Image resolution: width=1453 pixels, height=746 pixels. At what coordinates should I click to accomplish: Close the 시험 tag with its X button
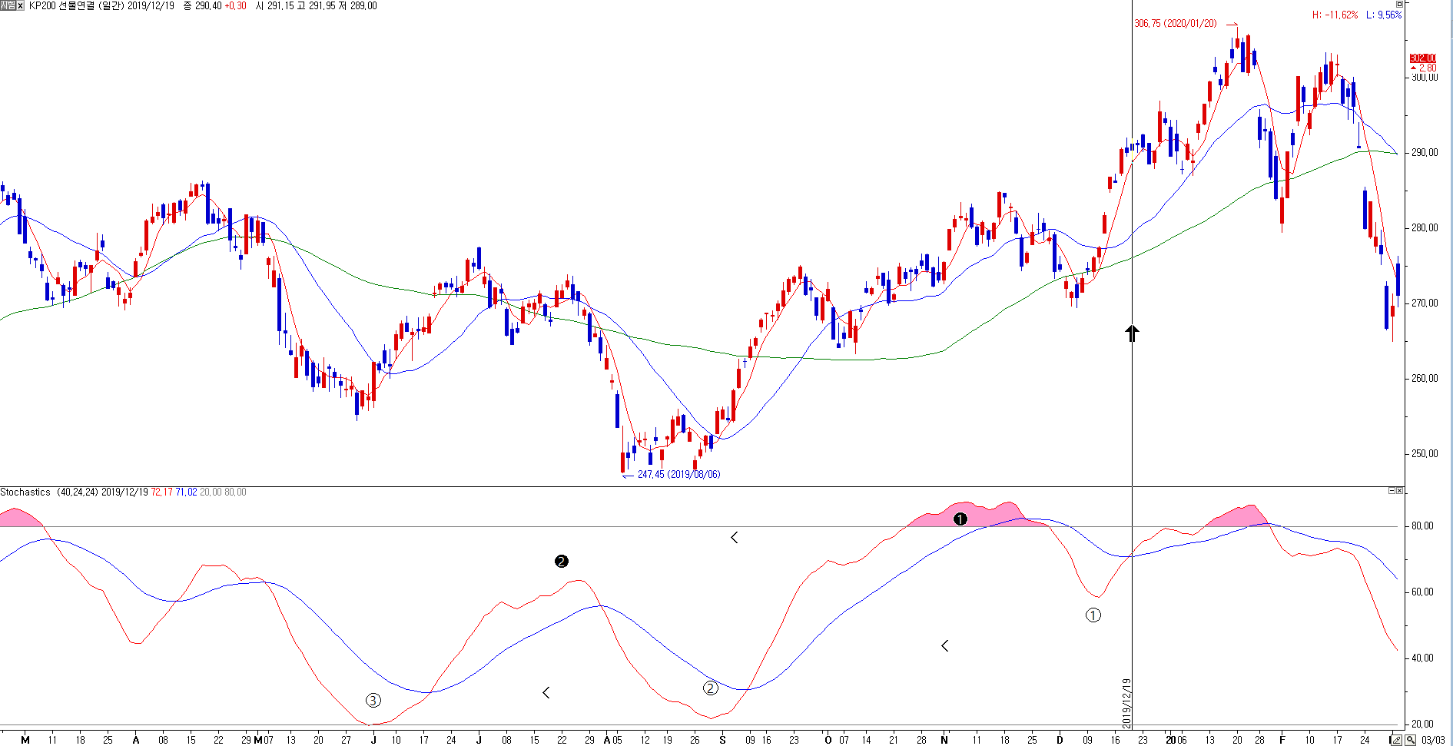coord(20,5)
